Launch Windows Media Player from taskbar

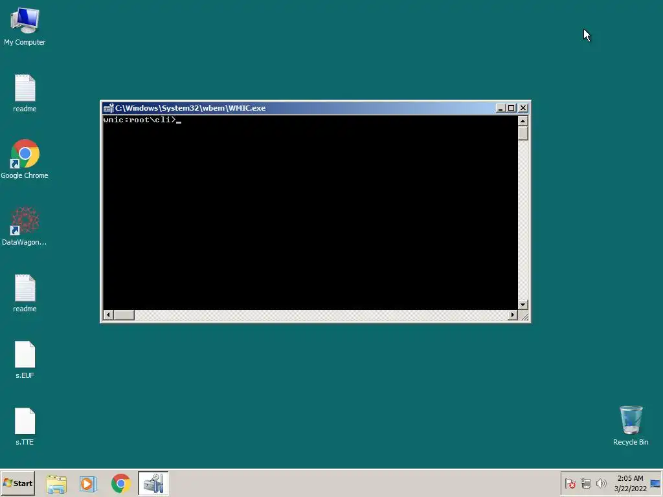pyautogui.click(x=88, y=483)
